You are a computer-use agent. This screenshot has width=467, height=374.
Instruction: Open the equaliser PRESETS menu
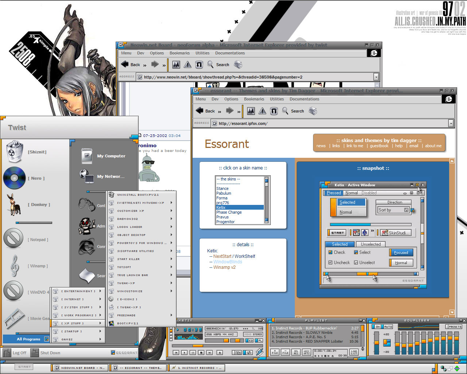click(x=455, y=327)
